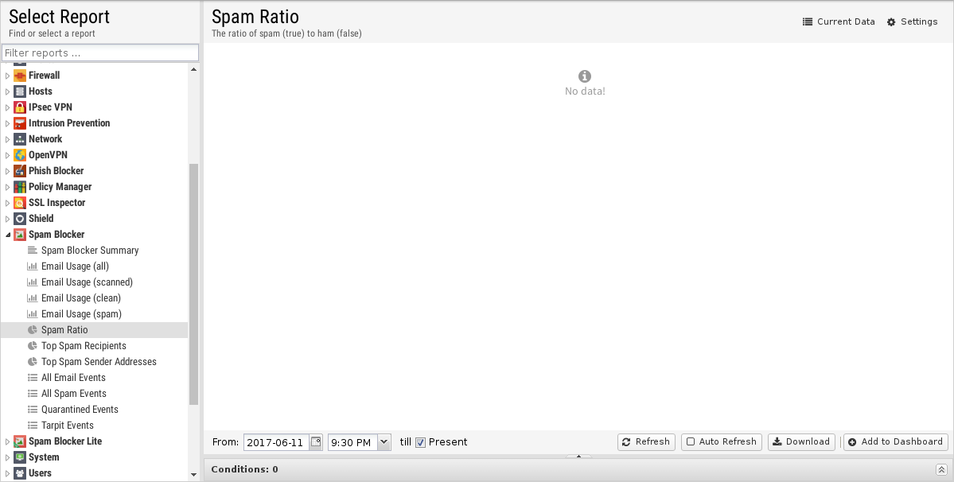Click the OpenVPN globe icon

19,155
